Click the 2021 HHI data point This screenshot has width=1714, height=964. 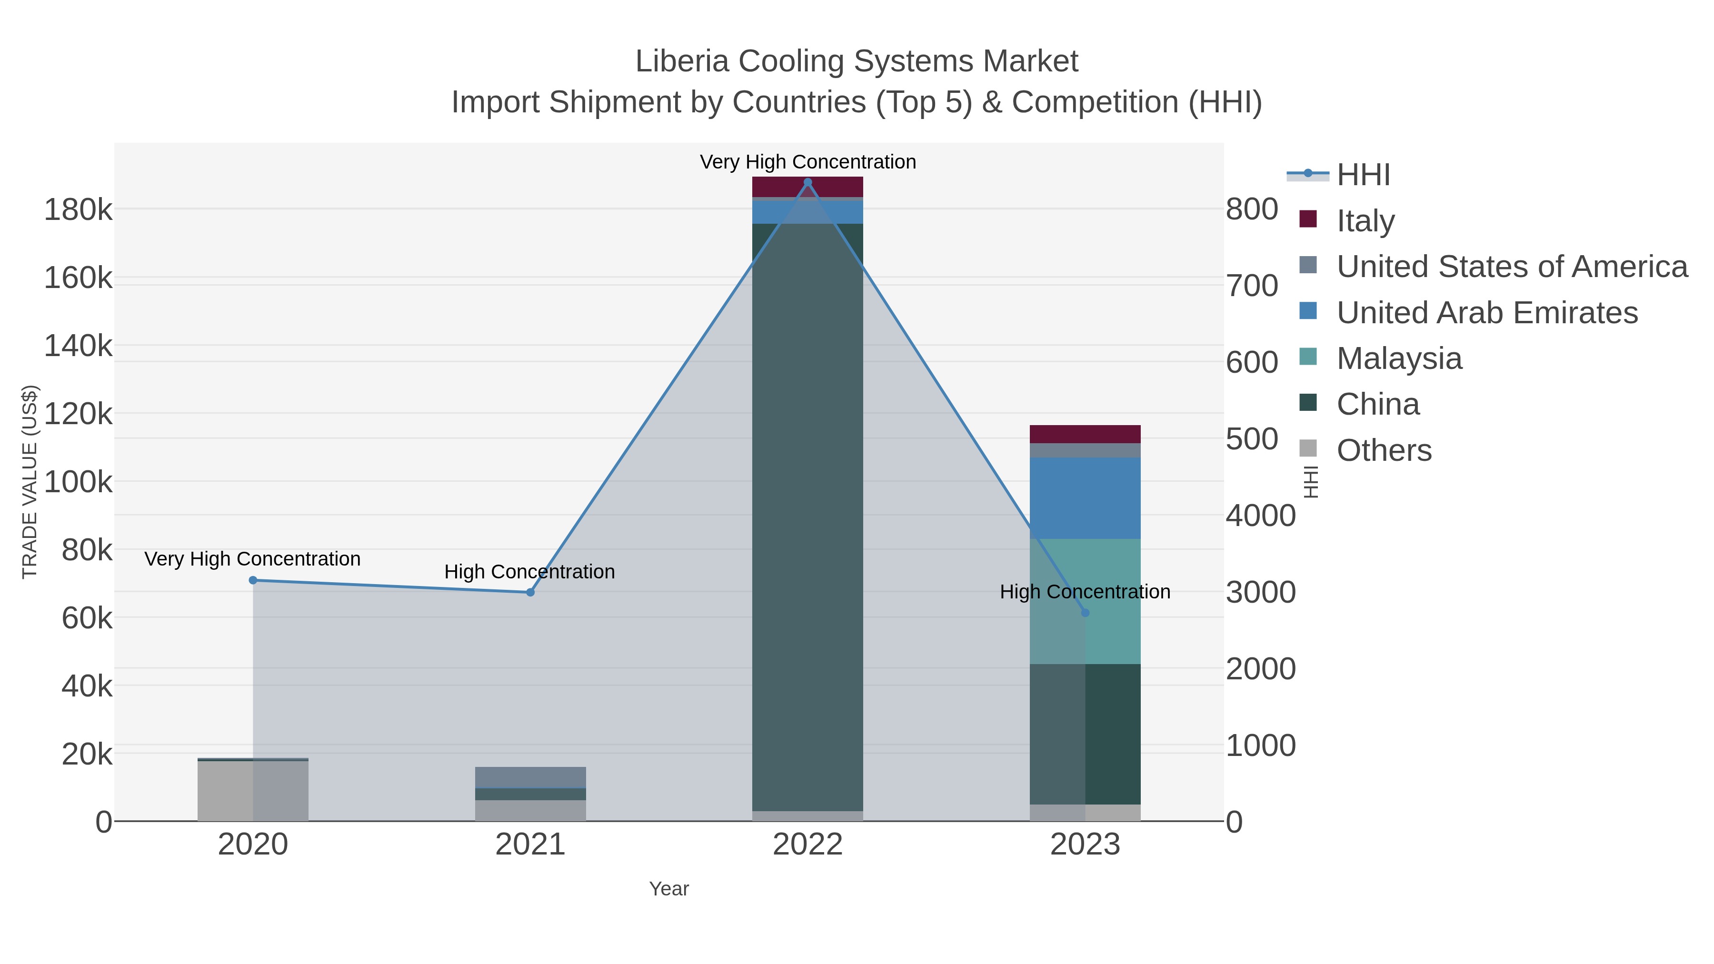point(530,592)
